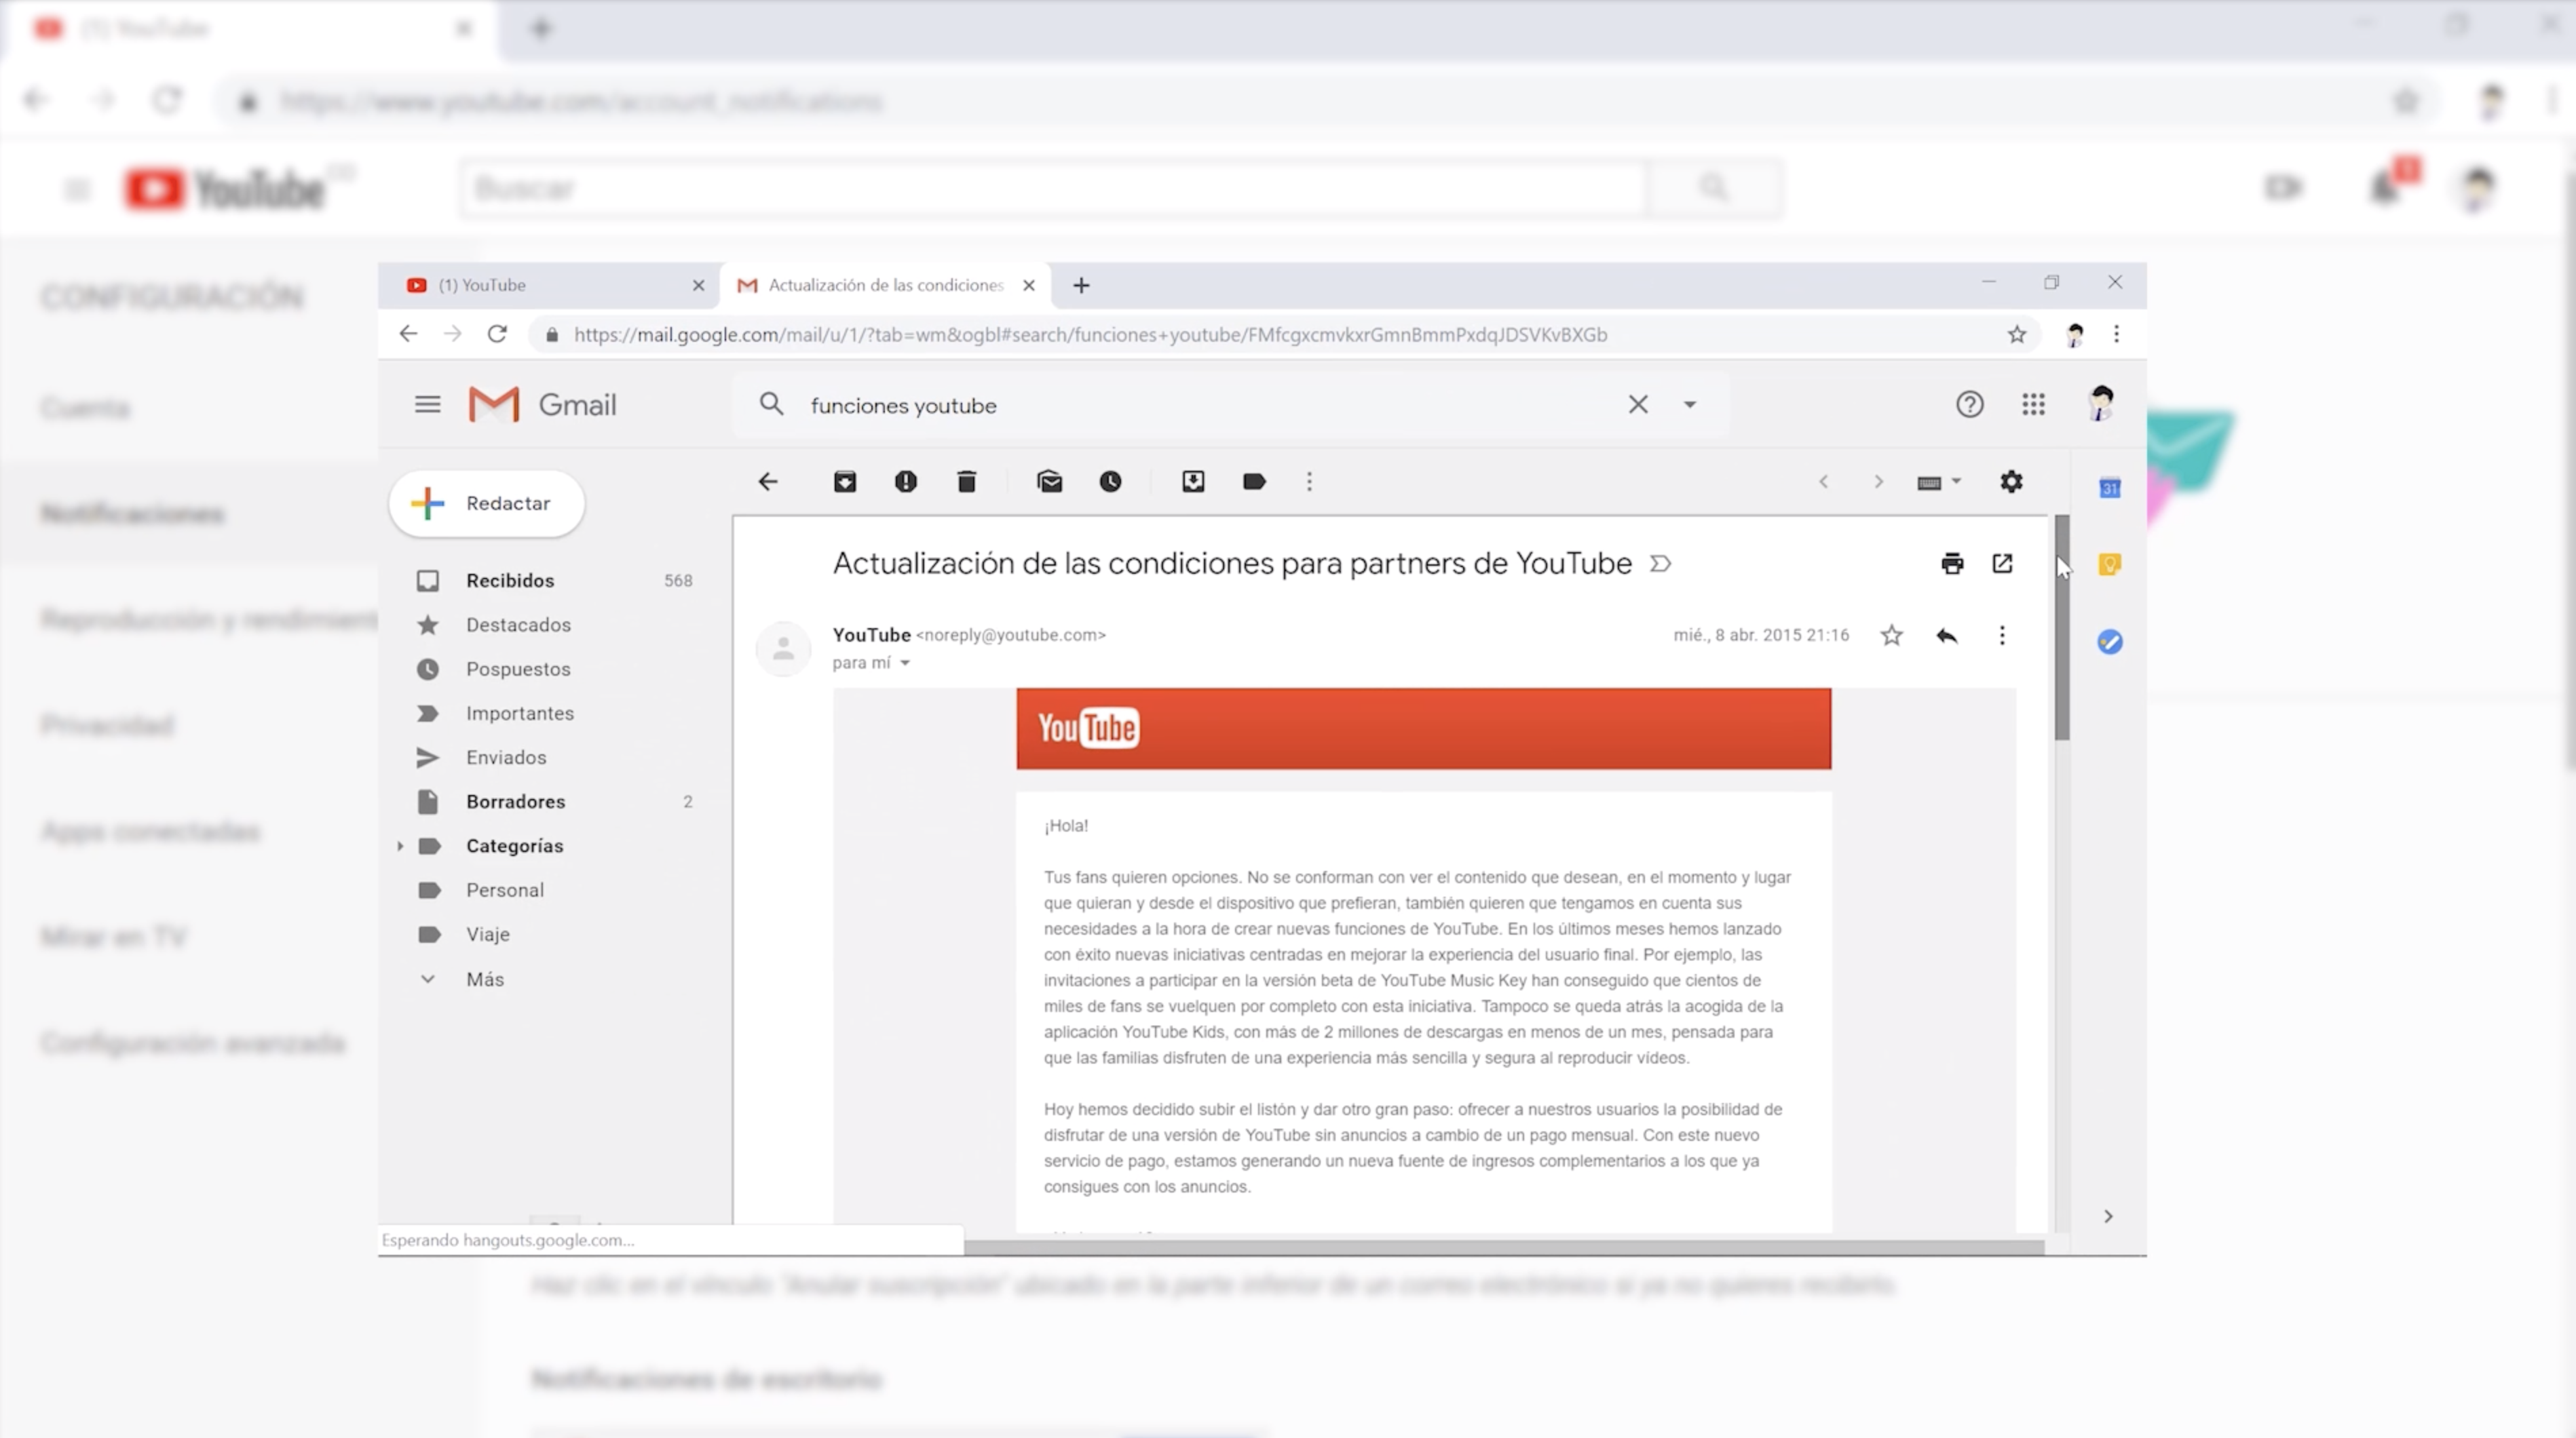Viewport: 2576px width, 1438px height.
Task: Open the Gmail main menu hamburger
Action: pyautogui.click(x=427, y=405)
